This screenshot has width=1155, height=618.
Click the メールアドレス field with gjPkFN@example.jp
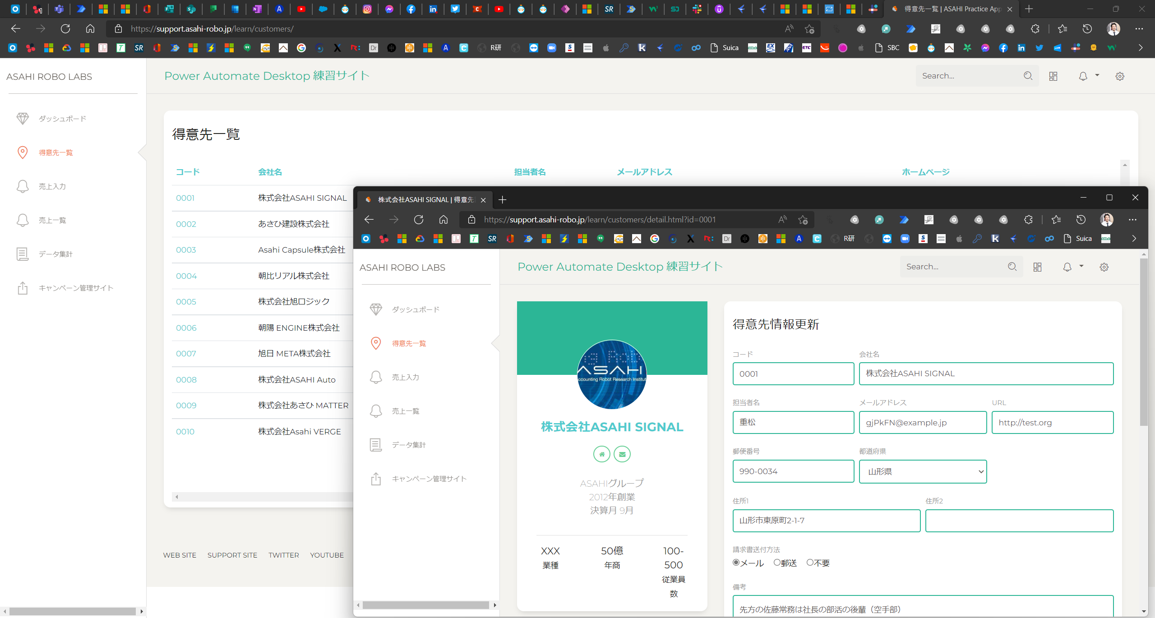[923, 423]
